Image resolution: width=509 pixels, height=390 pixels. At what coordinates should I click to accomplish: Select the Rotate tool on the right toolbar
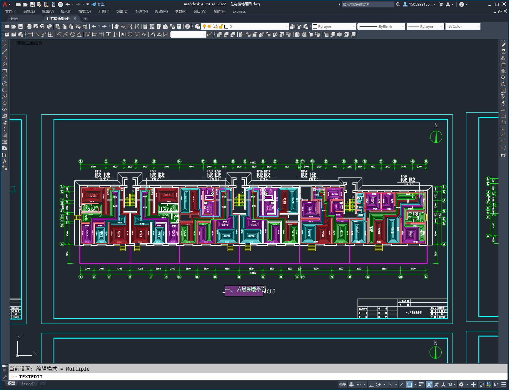tap(503, 84)
